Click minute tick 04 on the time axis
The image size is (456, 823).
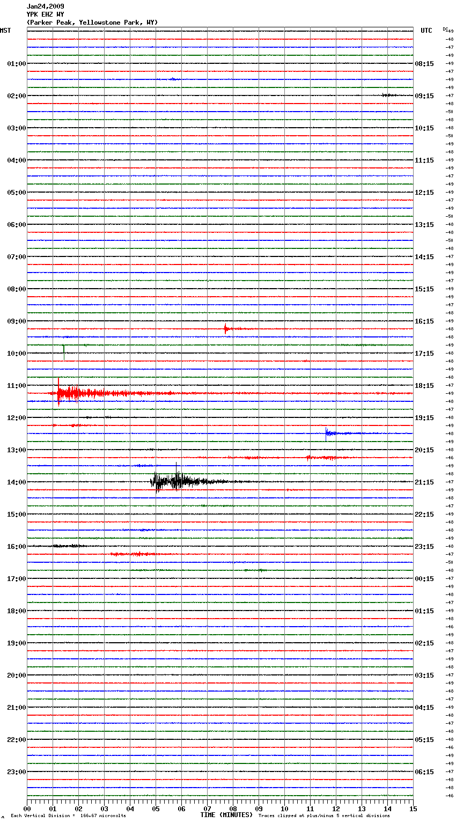click(x=130, y=809)
